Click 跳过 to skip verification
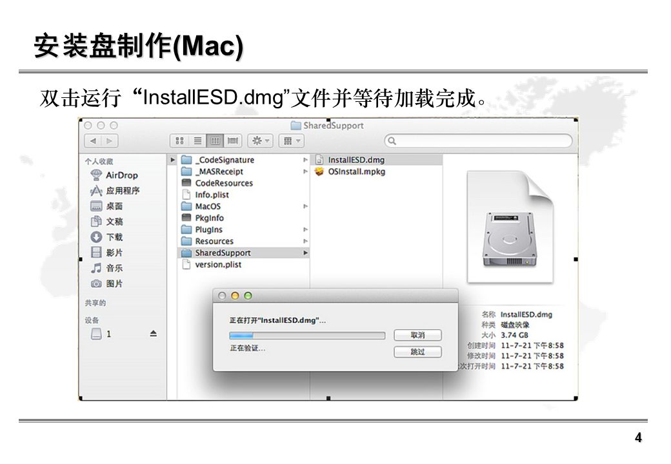The height and width of the screenshot is (464, 671). (417, 352)
